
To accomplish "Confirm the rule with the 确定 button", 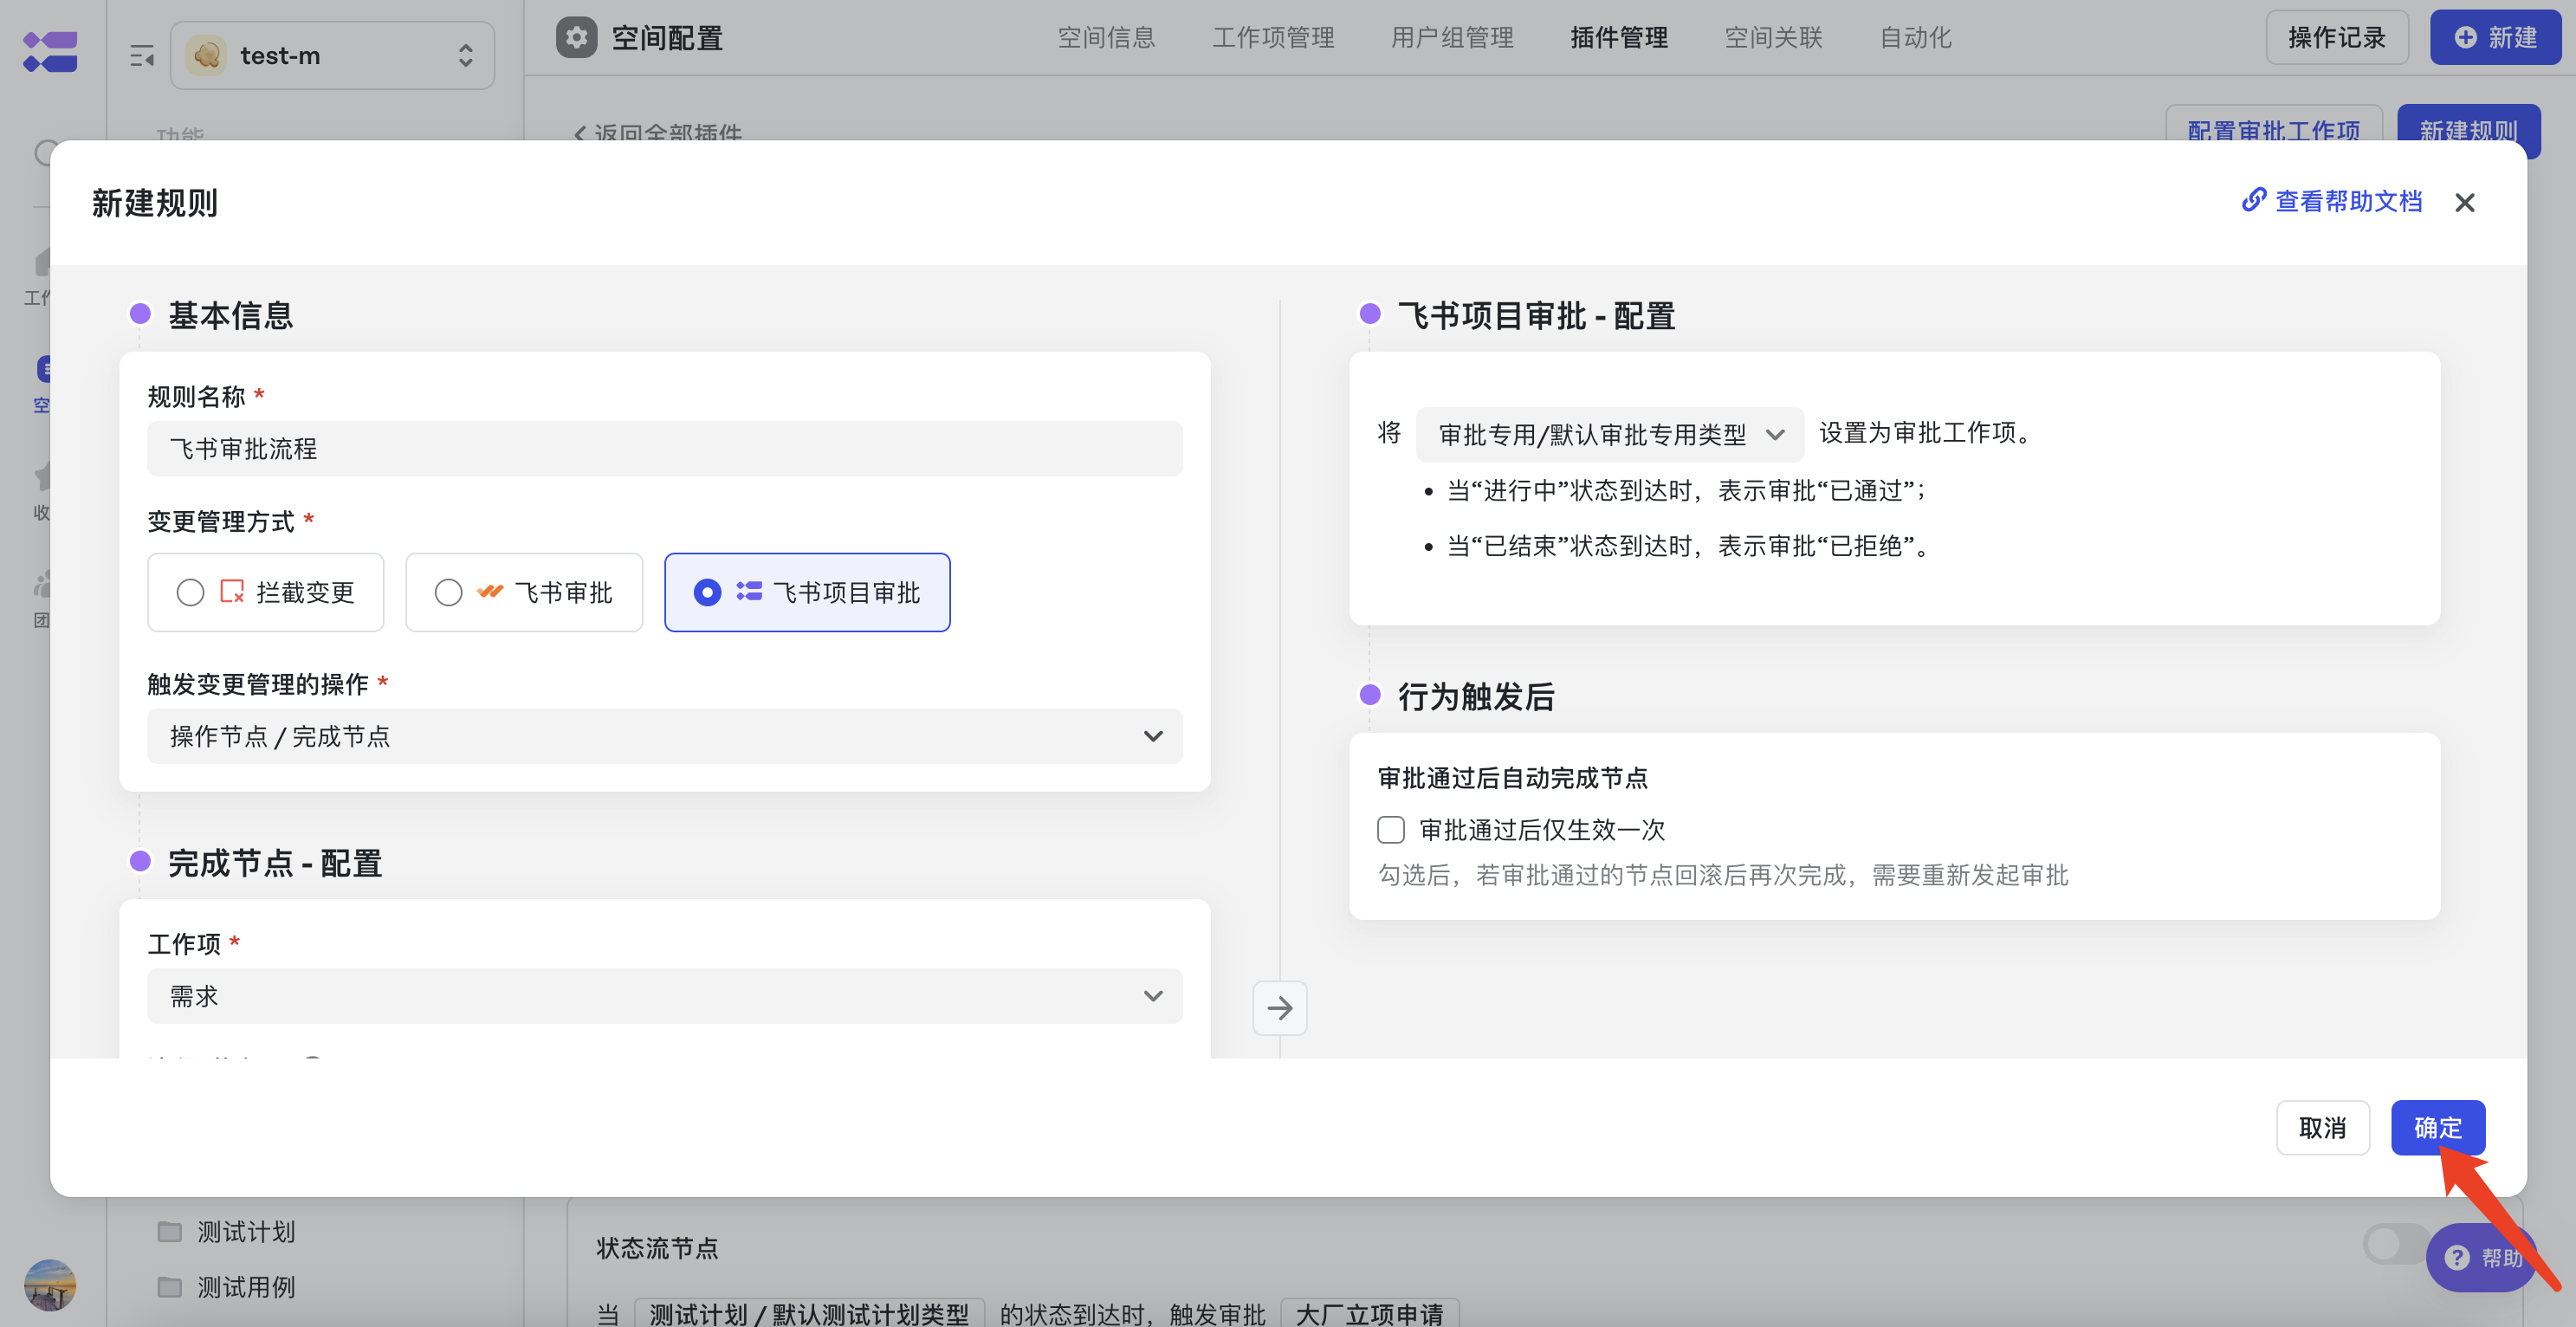I will pos(2437,1128).
